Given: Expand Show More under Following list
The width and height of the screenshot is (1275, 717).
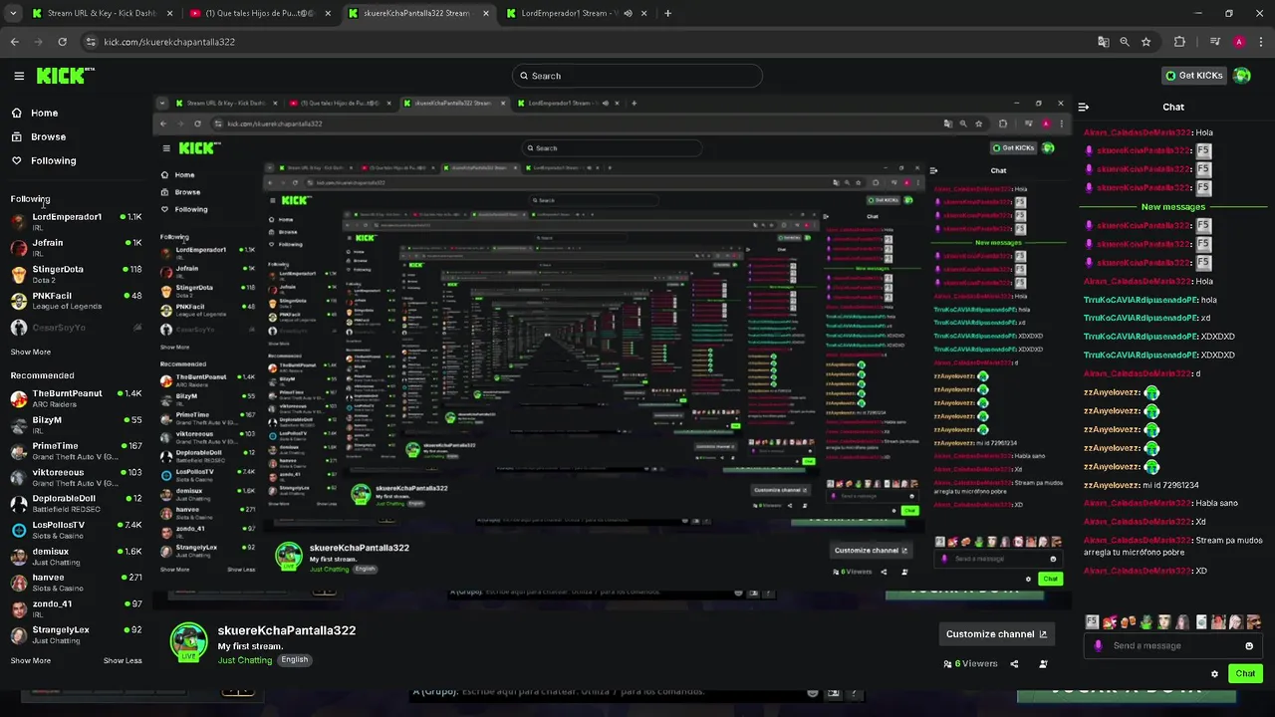Looking at the screenshot, I should (31, 352).
